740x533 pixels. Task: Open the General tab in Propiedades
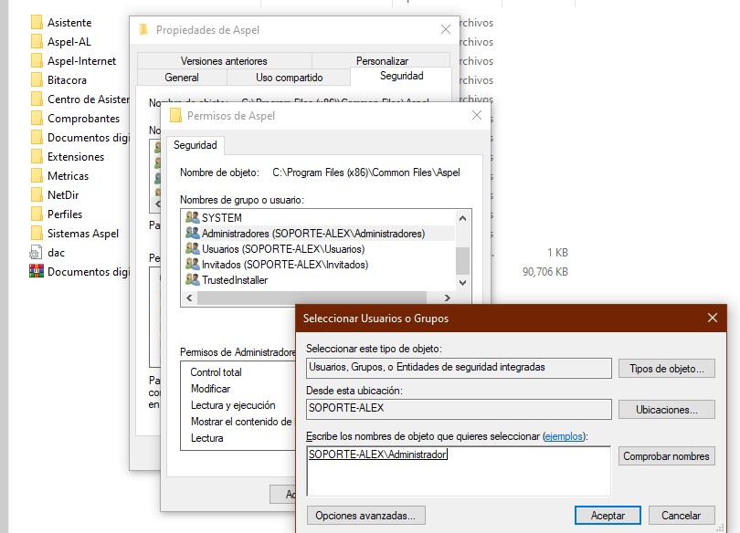(182, 78)
